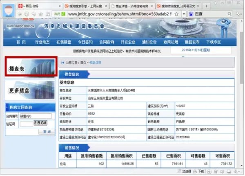The height and width of the screenshot is (176, 245).
Task: Open 下载专区 menu item
Action: [x=214, y=42]
